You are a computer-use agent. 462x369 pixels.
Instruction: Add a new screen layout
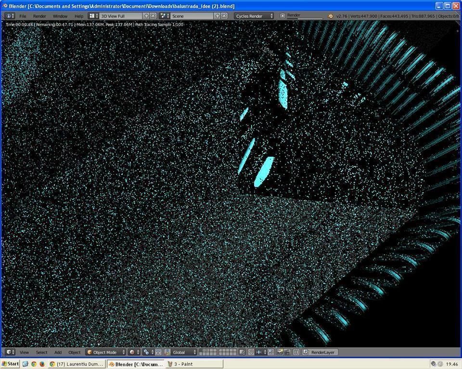(x=146, y=16)
